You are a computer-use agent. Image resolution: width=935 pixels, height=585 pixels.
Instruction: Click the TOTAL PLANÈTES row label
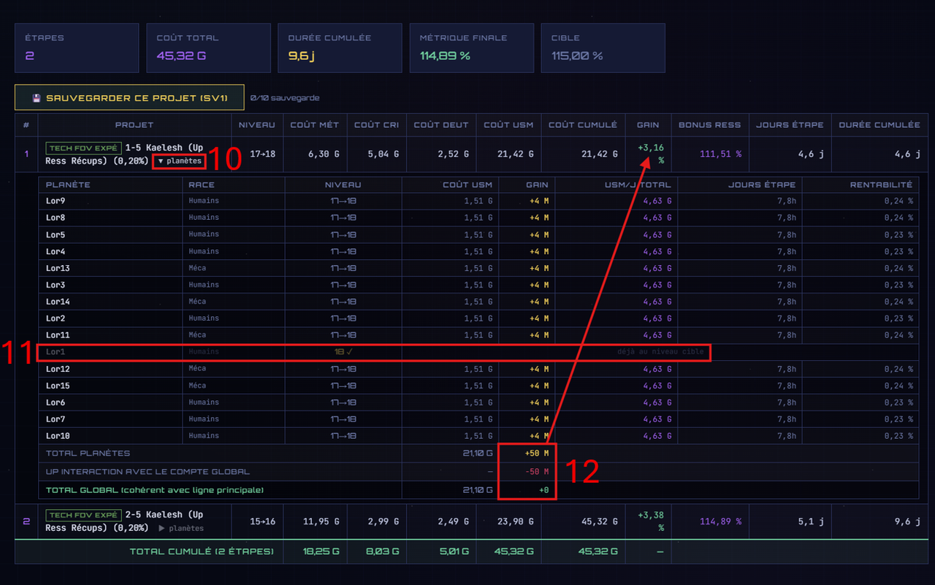(x=88, y=454)
